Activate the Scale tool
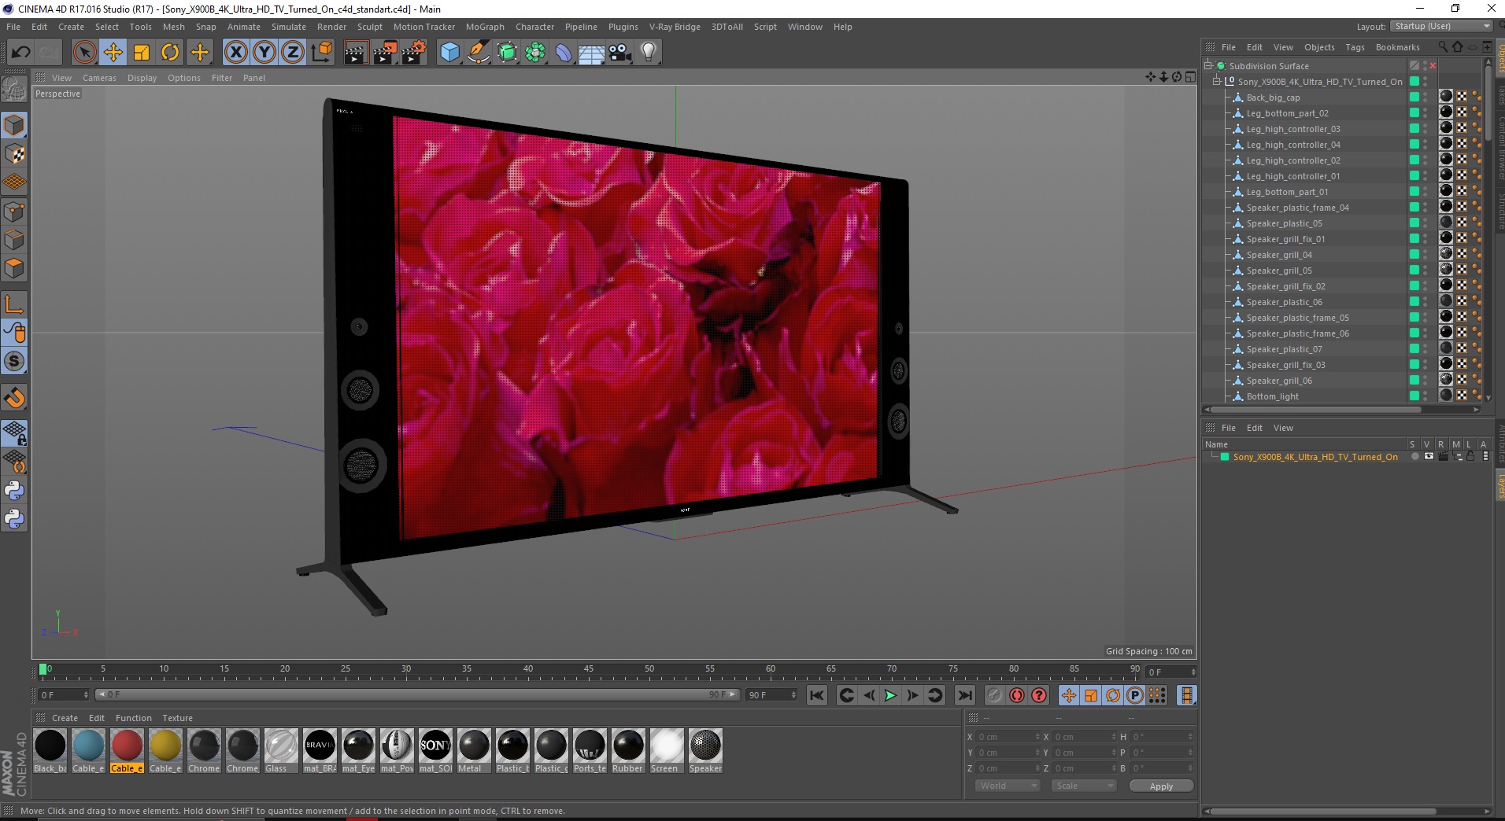 click(x=142, y=53)
